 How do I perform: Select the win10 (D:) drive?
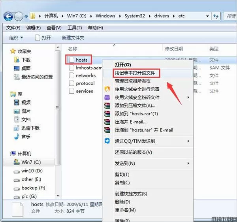[x=28, y=171]
